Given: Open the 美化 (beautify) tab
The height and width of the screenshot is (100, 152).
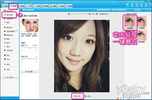Looking at the screenshot, I should [x=5, y=6].
